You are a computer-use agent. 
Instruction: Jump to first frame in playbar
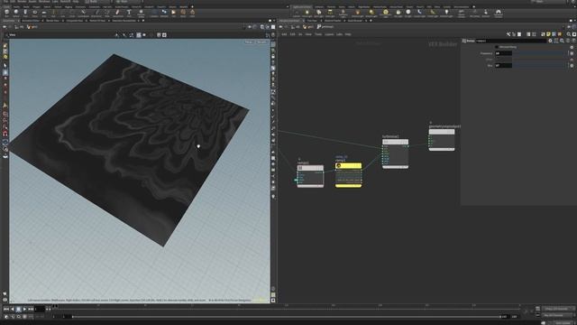tap(6, 309)
